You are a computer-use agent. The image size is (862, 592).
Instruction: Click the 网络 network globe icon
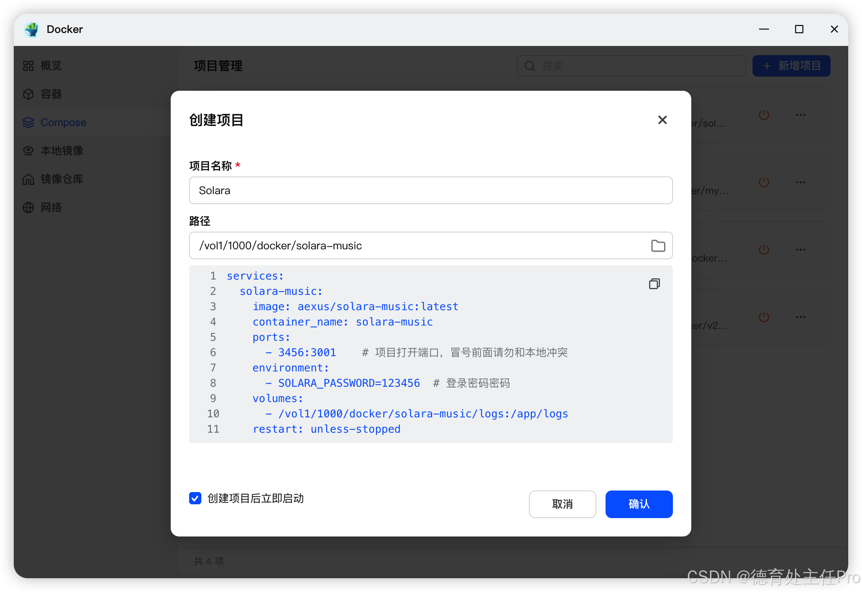(x=28, y=208)
